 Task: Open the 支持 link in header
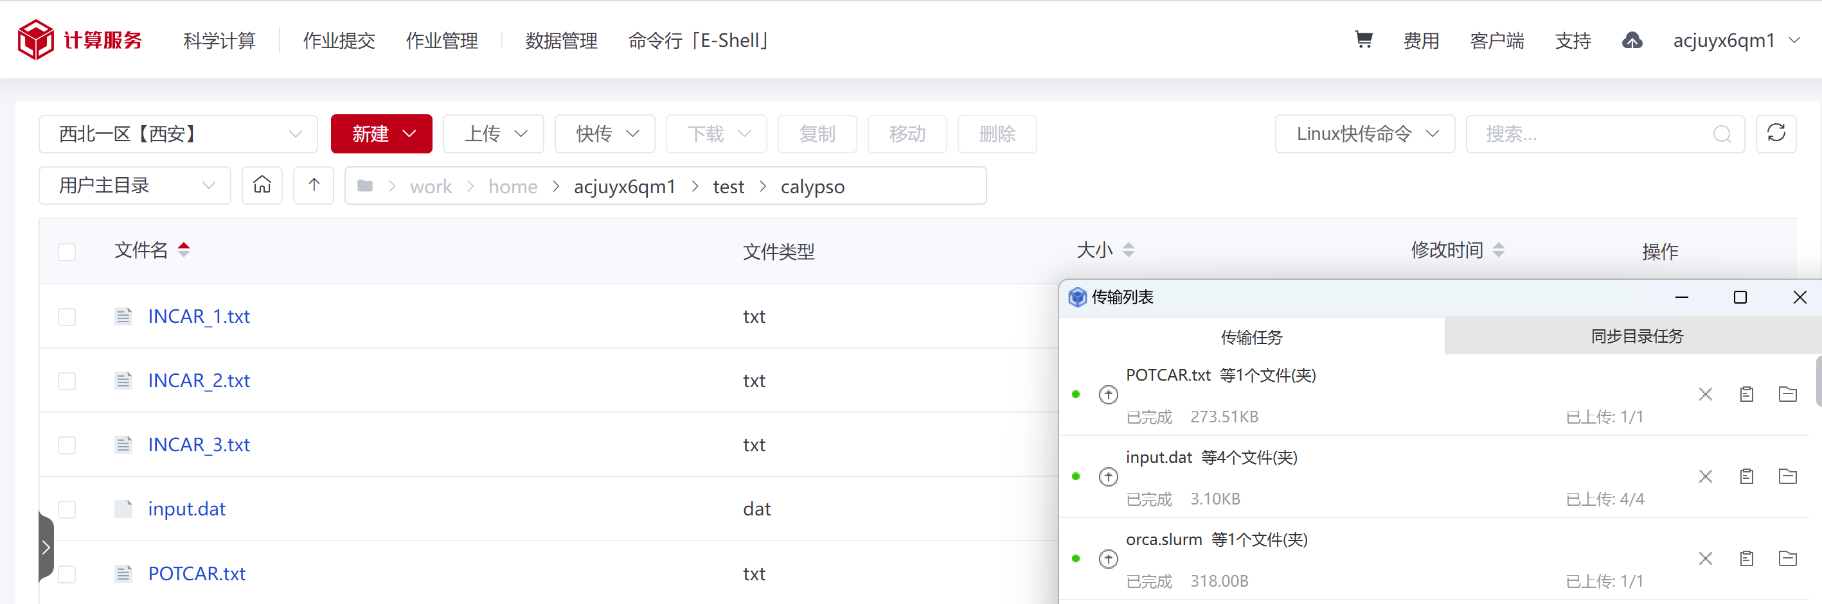1573,40
